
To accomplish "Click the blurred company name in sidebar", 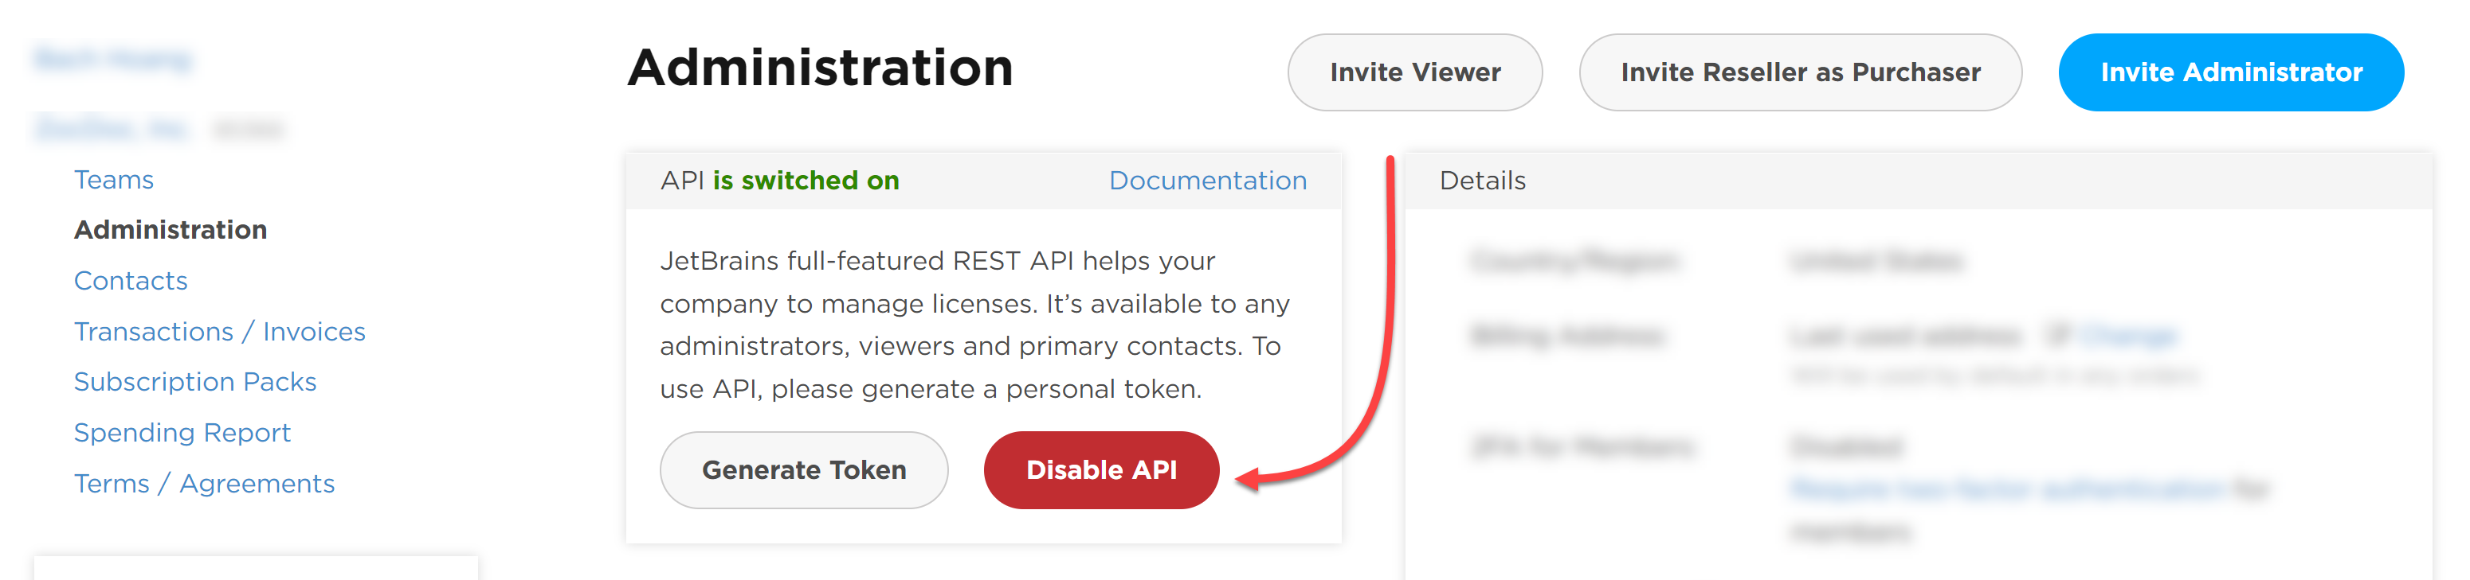I will click(x=112, y=127).
